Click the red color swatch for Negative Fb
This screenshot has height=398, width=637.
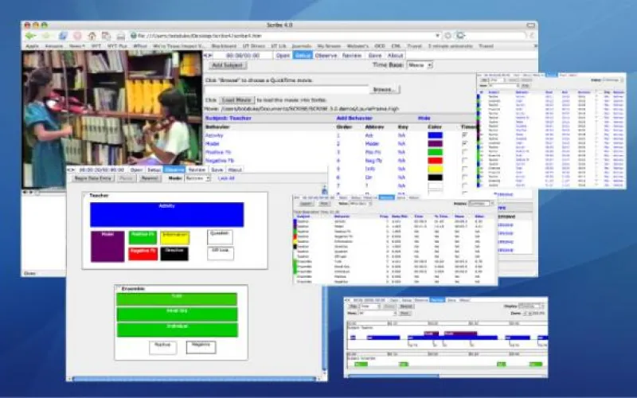pos(435,161)
